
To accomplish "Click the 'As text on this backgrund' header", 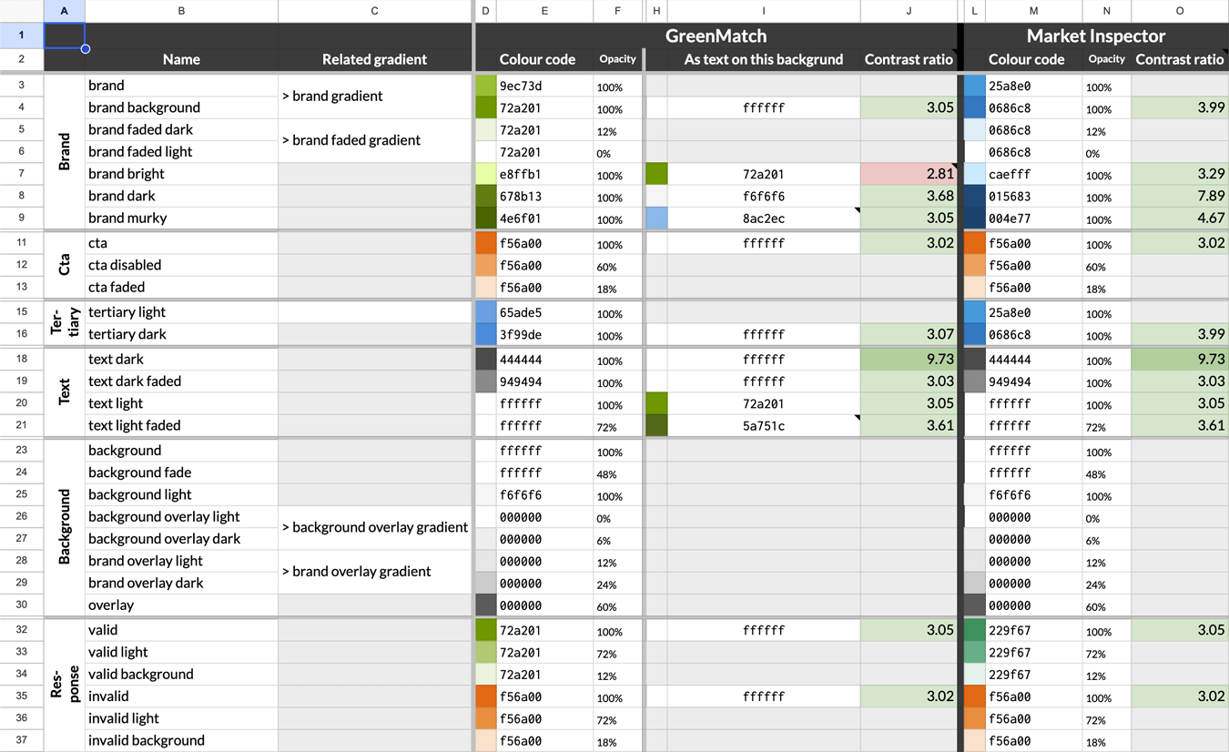I will (763, 59).
